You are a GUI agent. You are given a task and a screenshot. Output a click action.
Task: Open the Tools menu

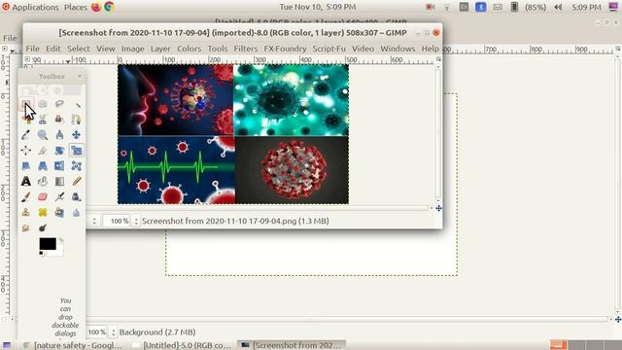pos(218,49)
